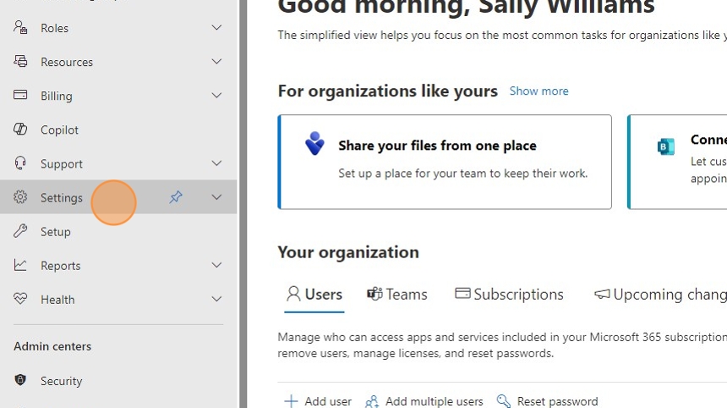Click the Add multiple users button

[x=424, y=401]
